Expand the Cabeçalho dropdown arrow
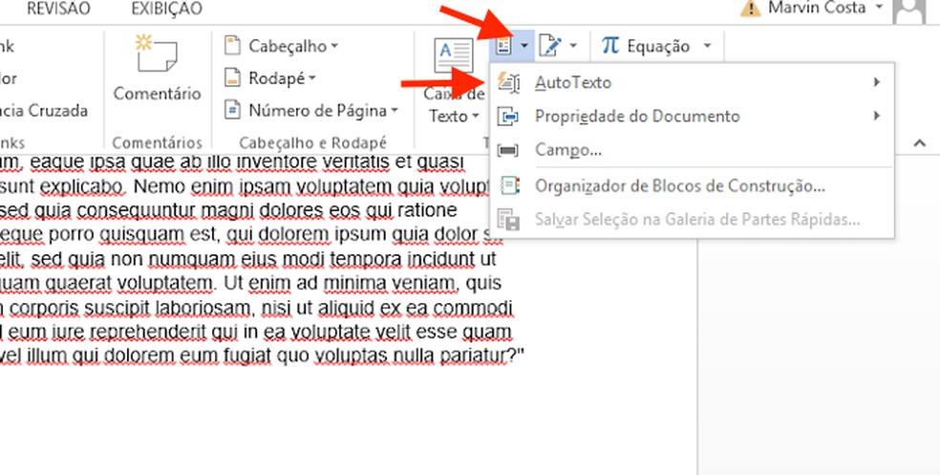The width and height of the screenshot is (940, 475). pos(334,46)
